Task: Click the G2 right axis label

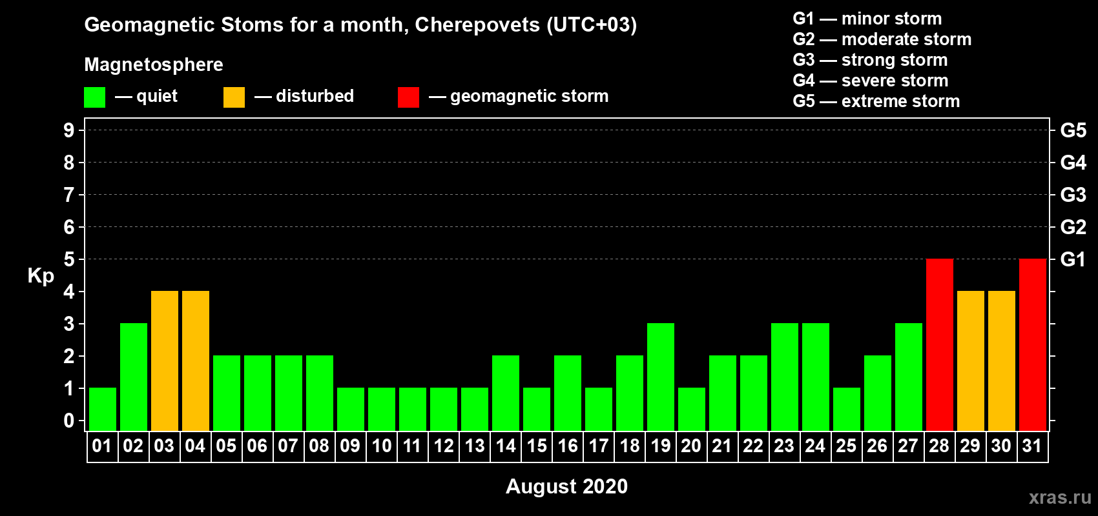Action: coord(1073,227)
